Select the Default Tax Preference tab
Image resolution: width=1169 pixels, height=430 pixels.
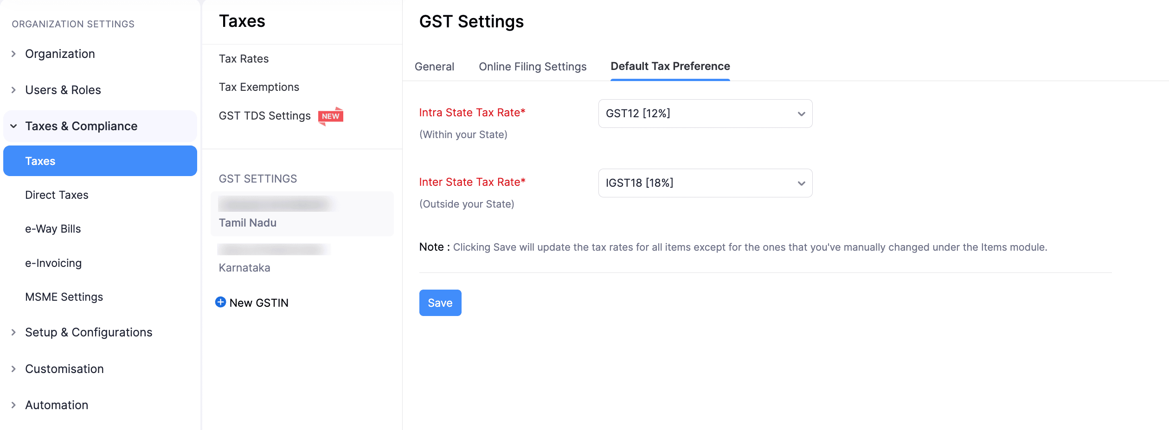(670, 67)
